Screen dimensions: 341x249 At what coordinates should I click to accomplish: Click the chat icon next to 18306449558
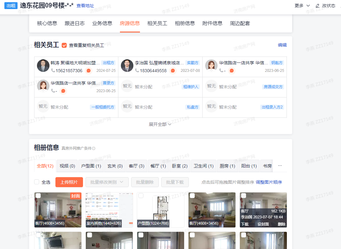(173, 71)
